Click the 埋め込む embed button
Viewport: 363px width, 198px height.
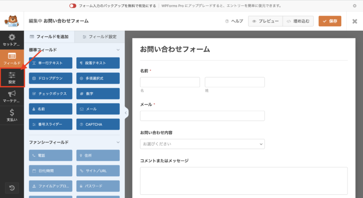(298, 21)
